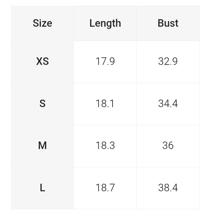This screenshot has width=209, height=214.
Task: Select the Length column header
Action: [x=105, y=23]
